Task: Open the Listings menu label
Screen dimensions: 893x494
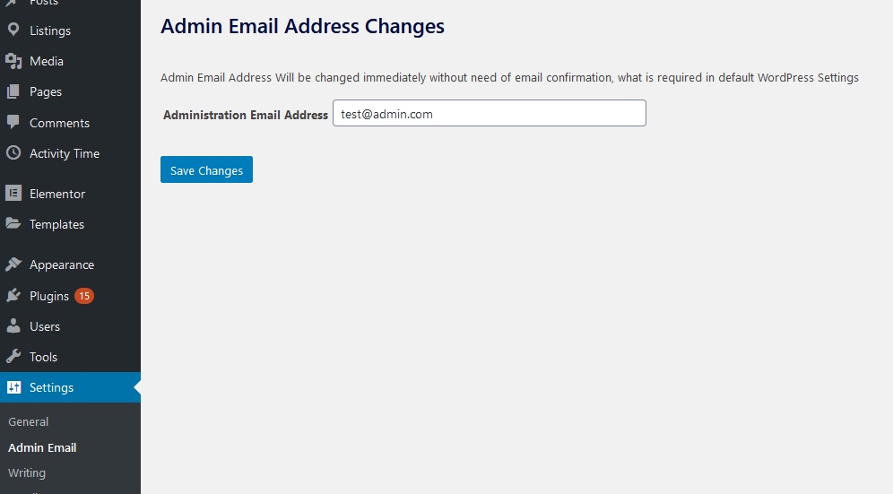Action: point(50,30)
